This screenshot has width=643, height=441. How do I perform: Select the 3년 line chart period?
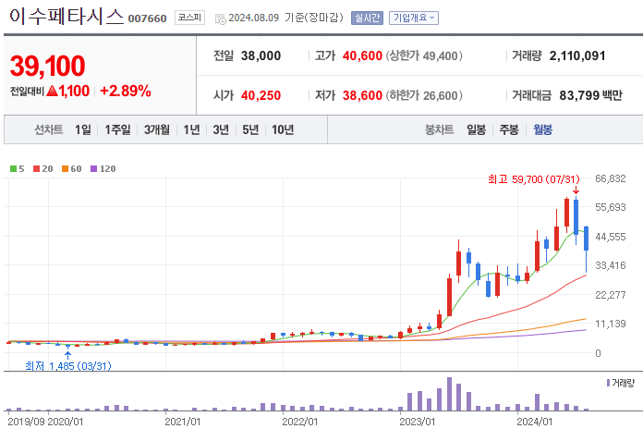coord(221,130)
